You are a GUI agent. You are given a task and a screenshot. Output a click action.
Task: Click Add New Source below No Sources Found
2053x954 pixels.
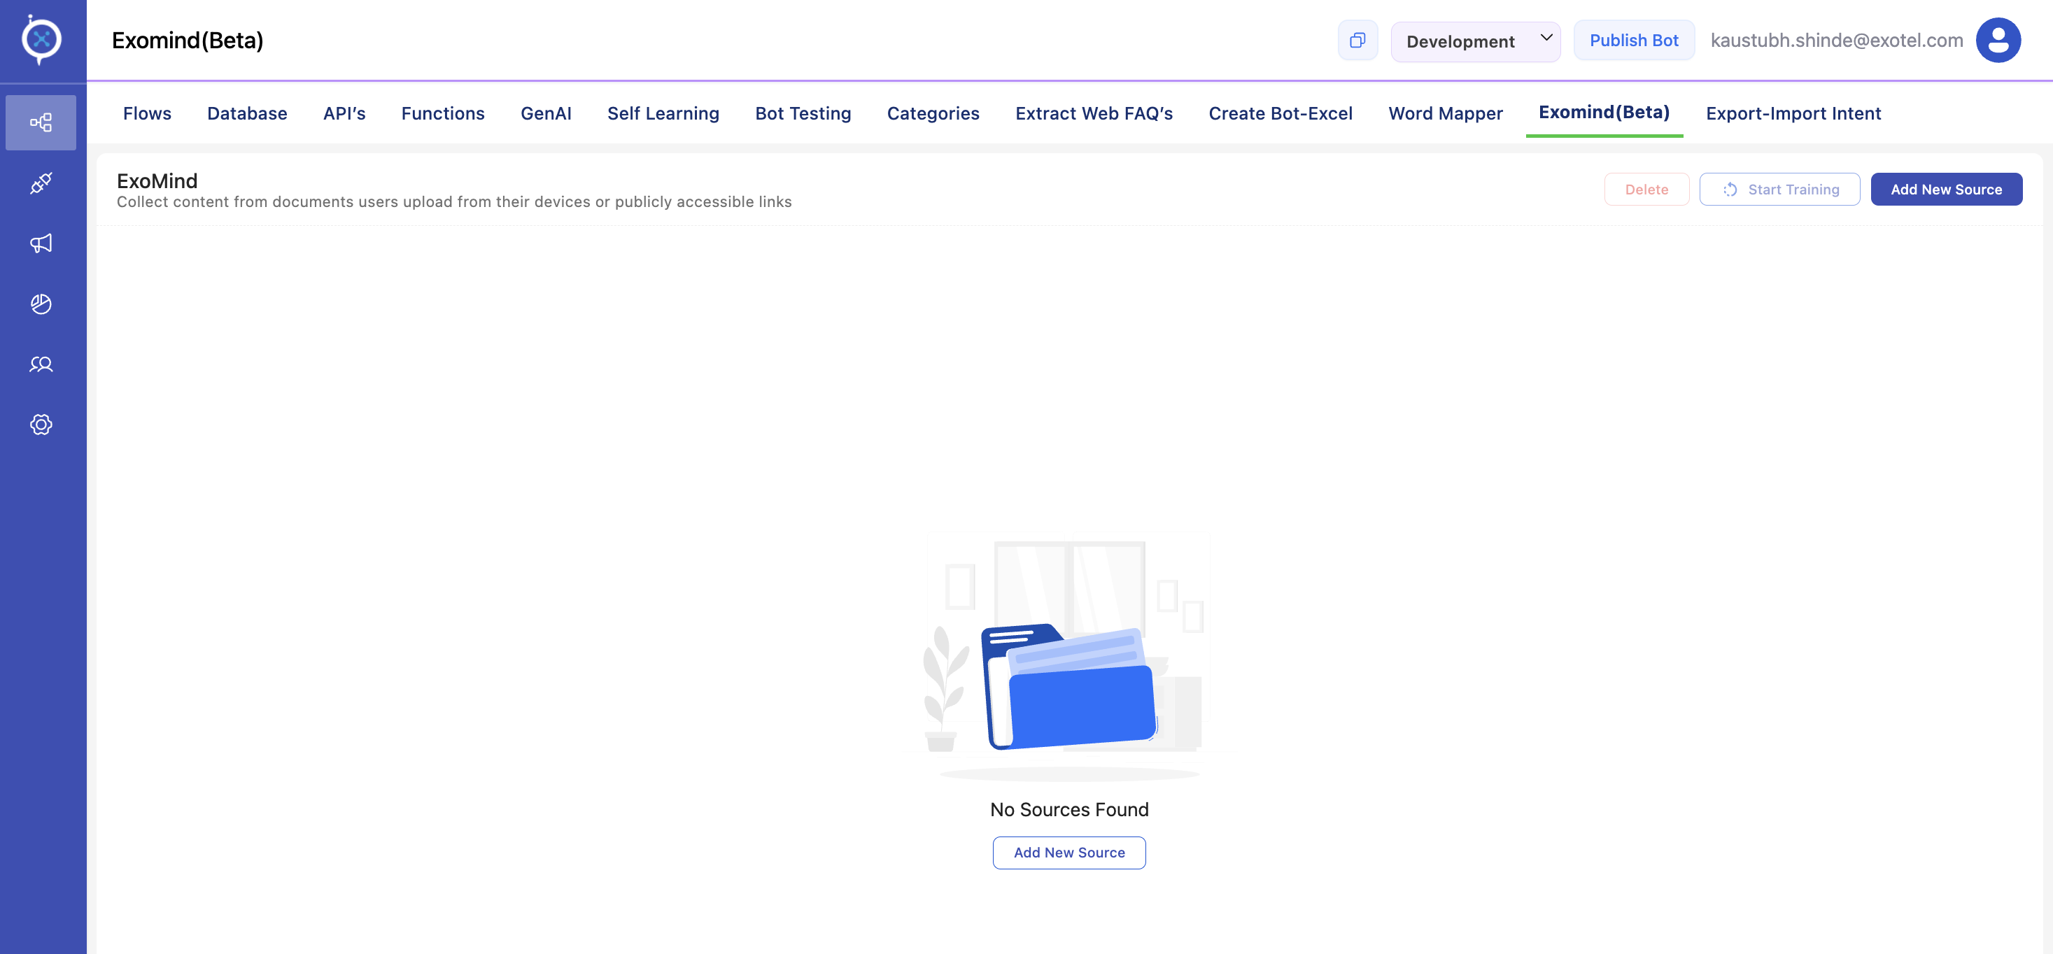pyautogui.click(x=1068, y=852)
